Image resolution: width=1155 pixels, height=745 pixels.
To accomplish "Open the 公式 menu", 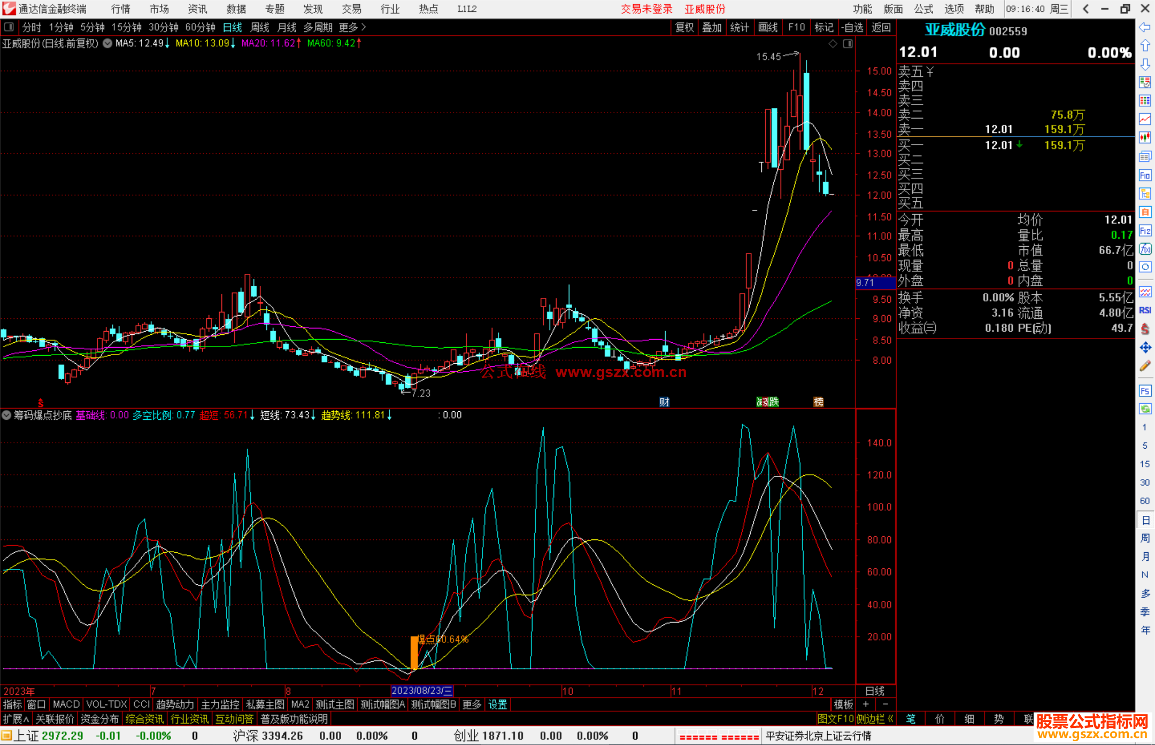I will (x=923, y=9).
